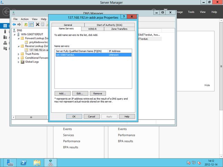Click the volume speaker tray icon
223x167 pixels.
(x=199, y=163)
